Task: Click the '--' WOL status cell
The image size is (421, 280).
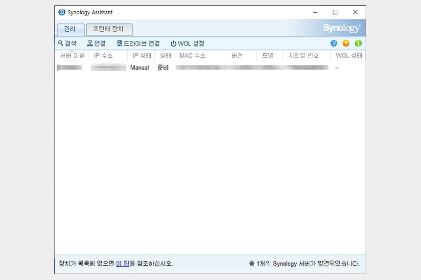Action: coord(337,68)
